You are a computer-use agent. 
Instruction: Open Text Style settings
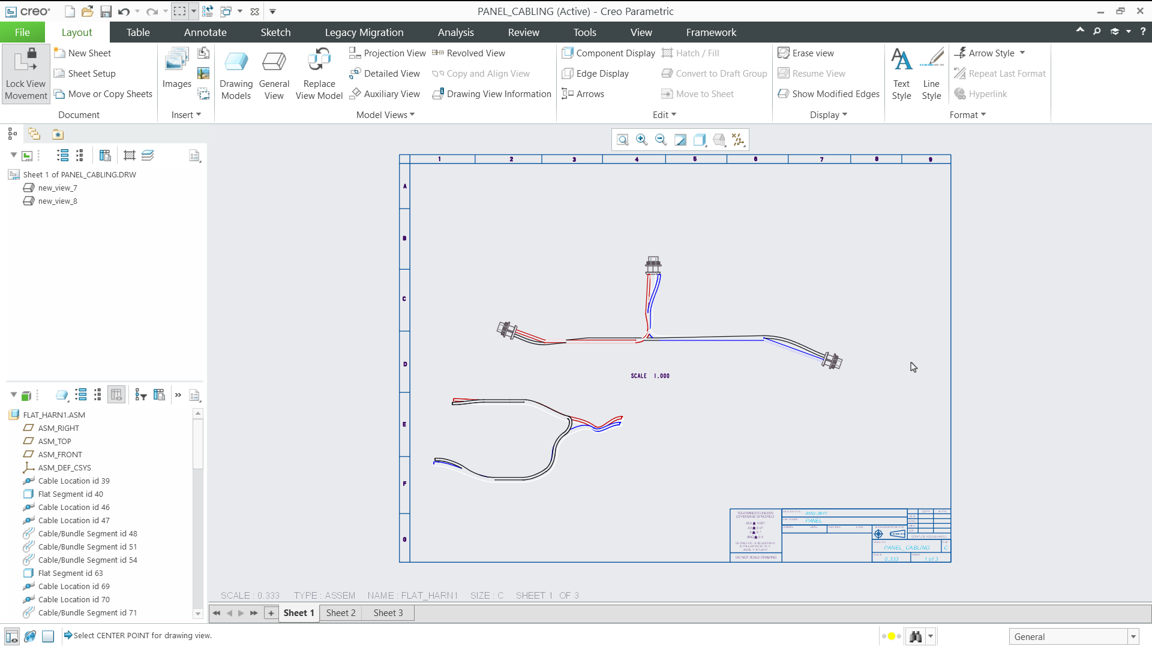point(901,74)
